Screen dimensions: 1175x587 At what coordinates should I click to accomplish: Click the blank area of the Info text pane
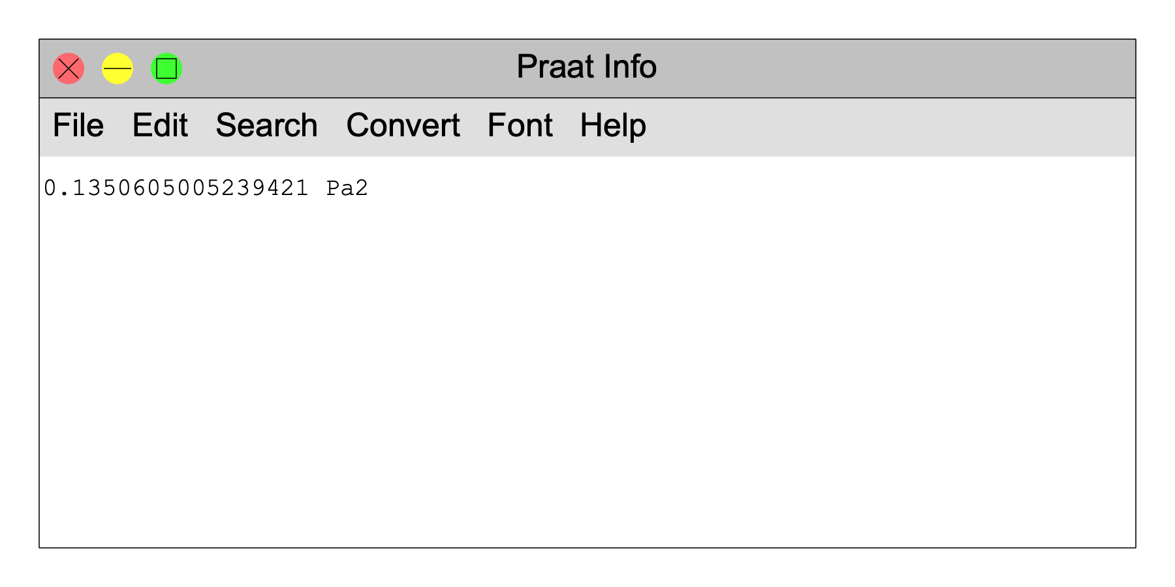[587, 372]
